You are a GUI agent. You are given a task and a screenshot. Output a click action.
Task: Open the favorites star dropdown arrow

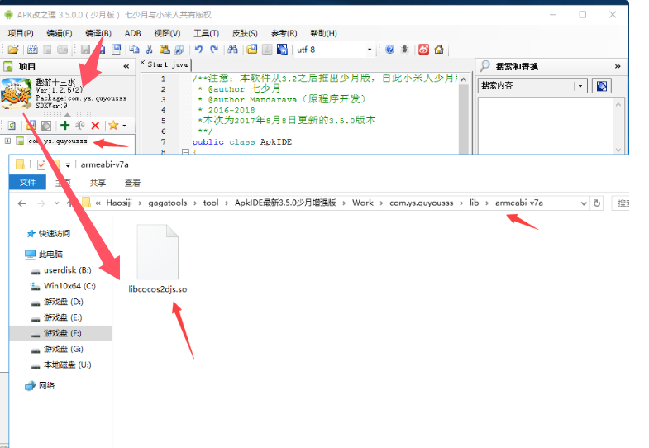124,126
